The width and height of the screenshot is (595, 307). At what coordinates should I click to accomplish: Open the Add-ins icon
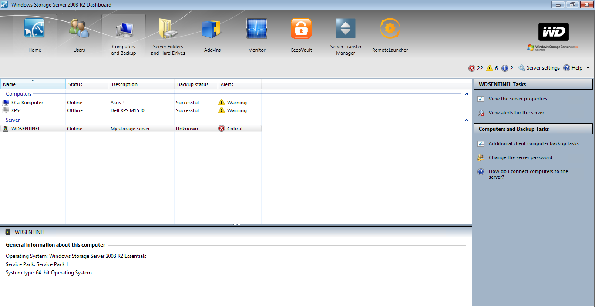pos(212,29)
